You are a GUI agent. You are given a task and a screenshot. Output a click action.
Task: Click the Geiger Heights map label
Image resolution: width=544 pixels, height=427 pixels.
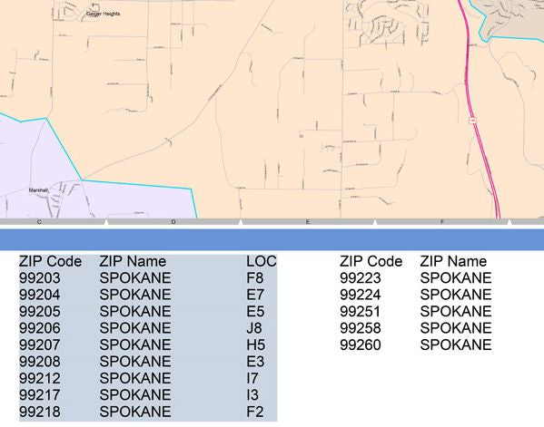coord(103,14)
